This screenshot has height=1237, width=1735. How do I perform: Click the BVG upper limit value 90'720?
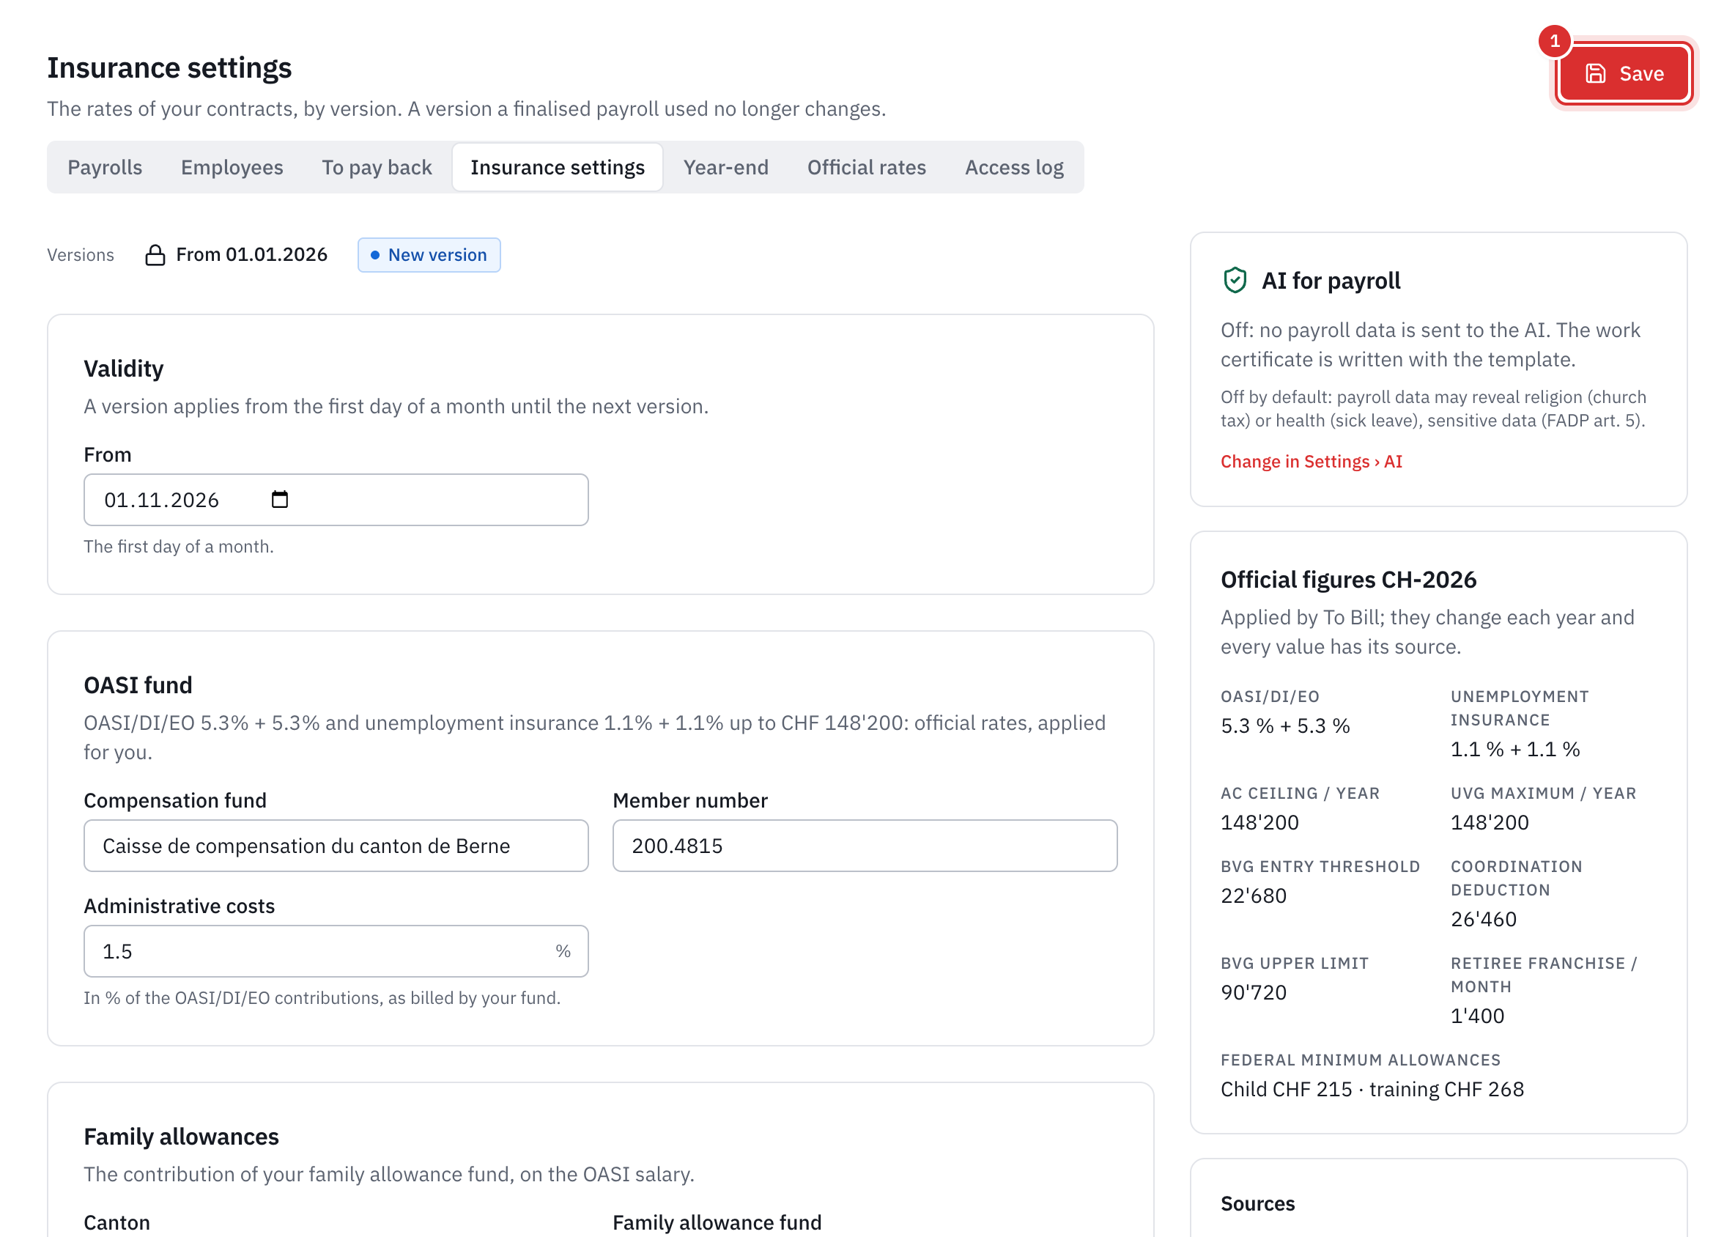point(1253,991)
